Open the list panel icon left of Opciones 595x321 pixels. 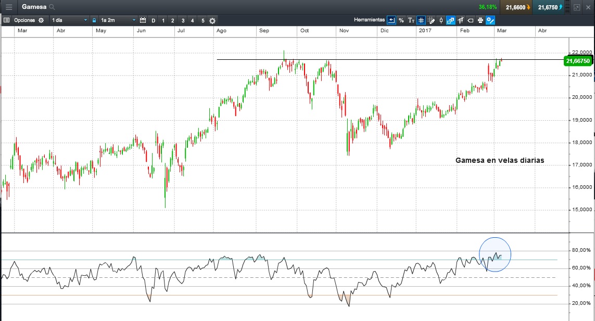coord(6,20)
